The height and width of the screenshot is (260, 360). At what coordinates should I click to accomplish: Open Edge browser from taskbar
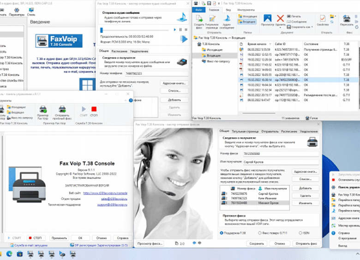pos(9,254)
